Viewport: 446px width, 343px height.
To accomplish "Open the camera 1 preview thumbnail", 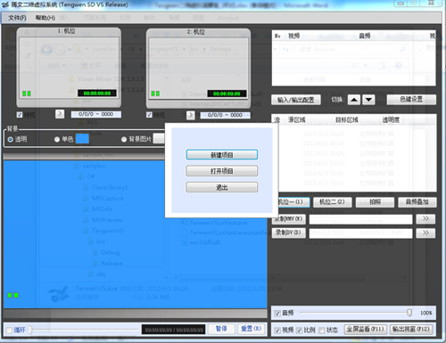I will 69,68.
